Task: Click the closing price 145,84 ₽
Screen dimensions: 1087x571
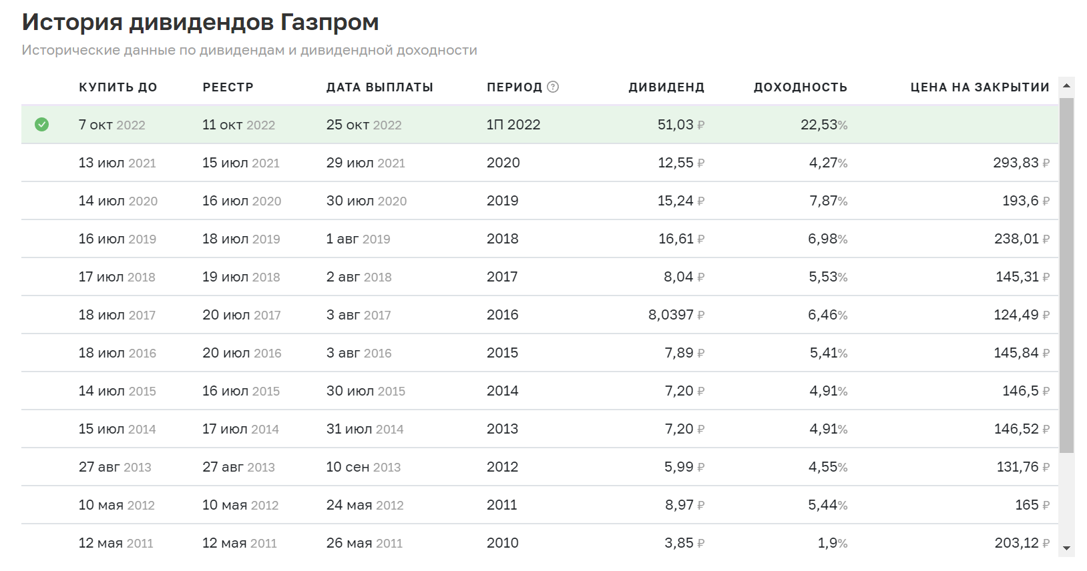Action: tap(1022, 353)
